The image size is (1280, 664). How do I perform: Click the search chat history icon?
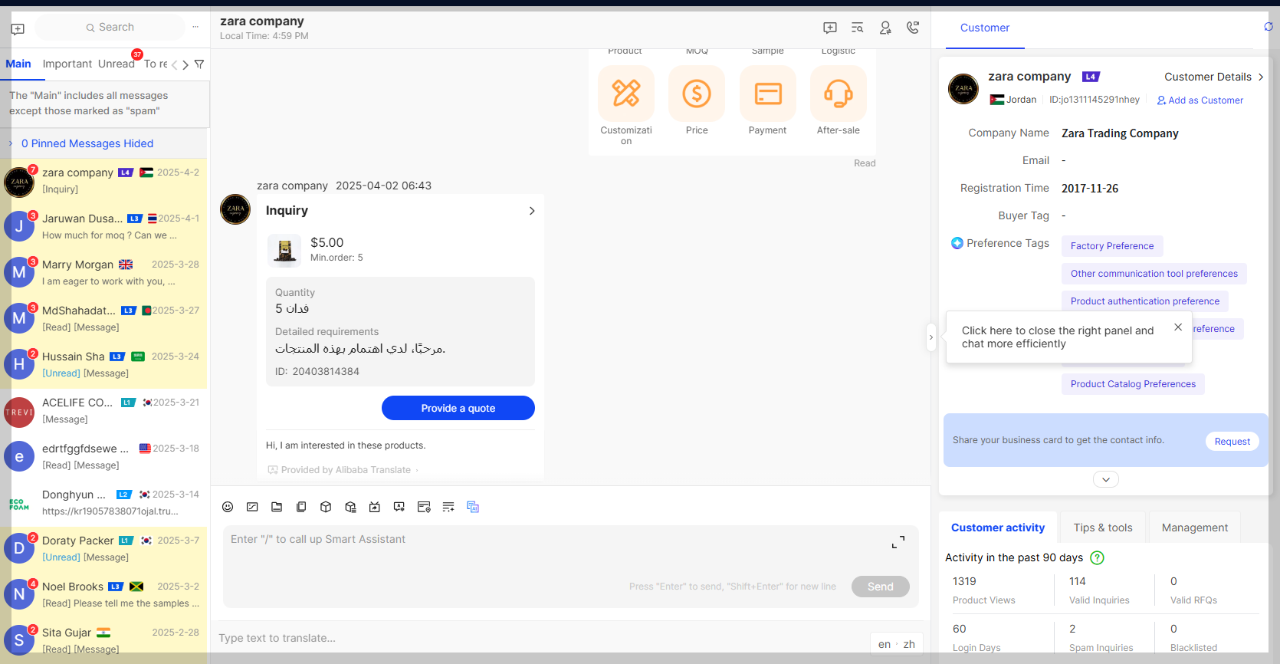point(858,28)
